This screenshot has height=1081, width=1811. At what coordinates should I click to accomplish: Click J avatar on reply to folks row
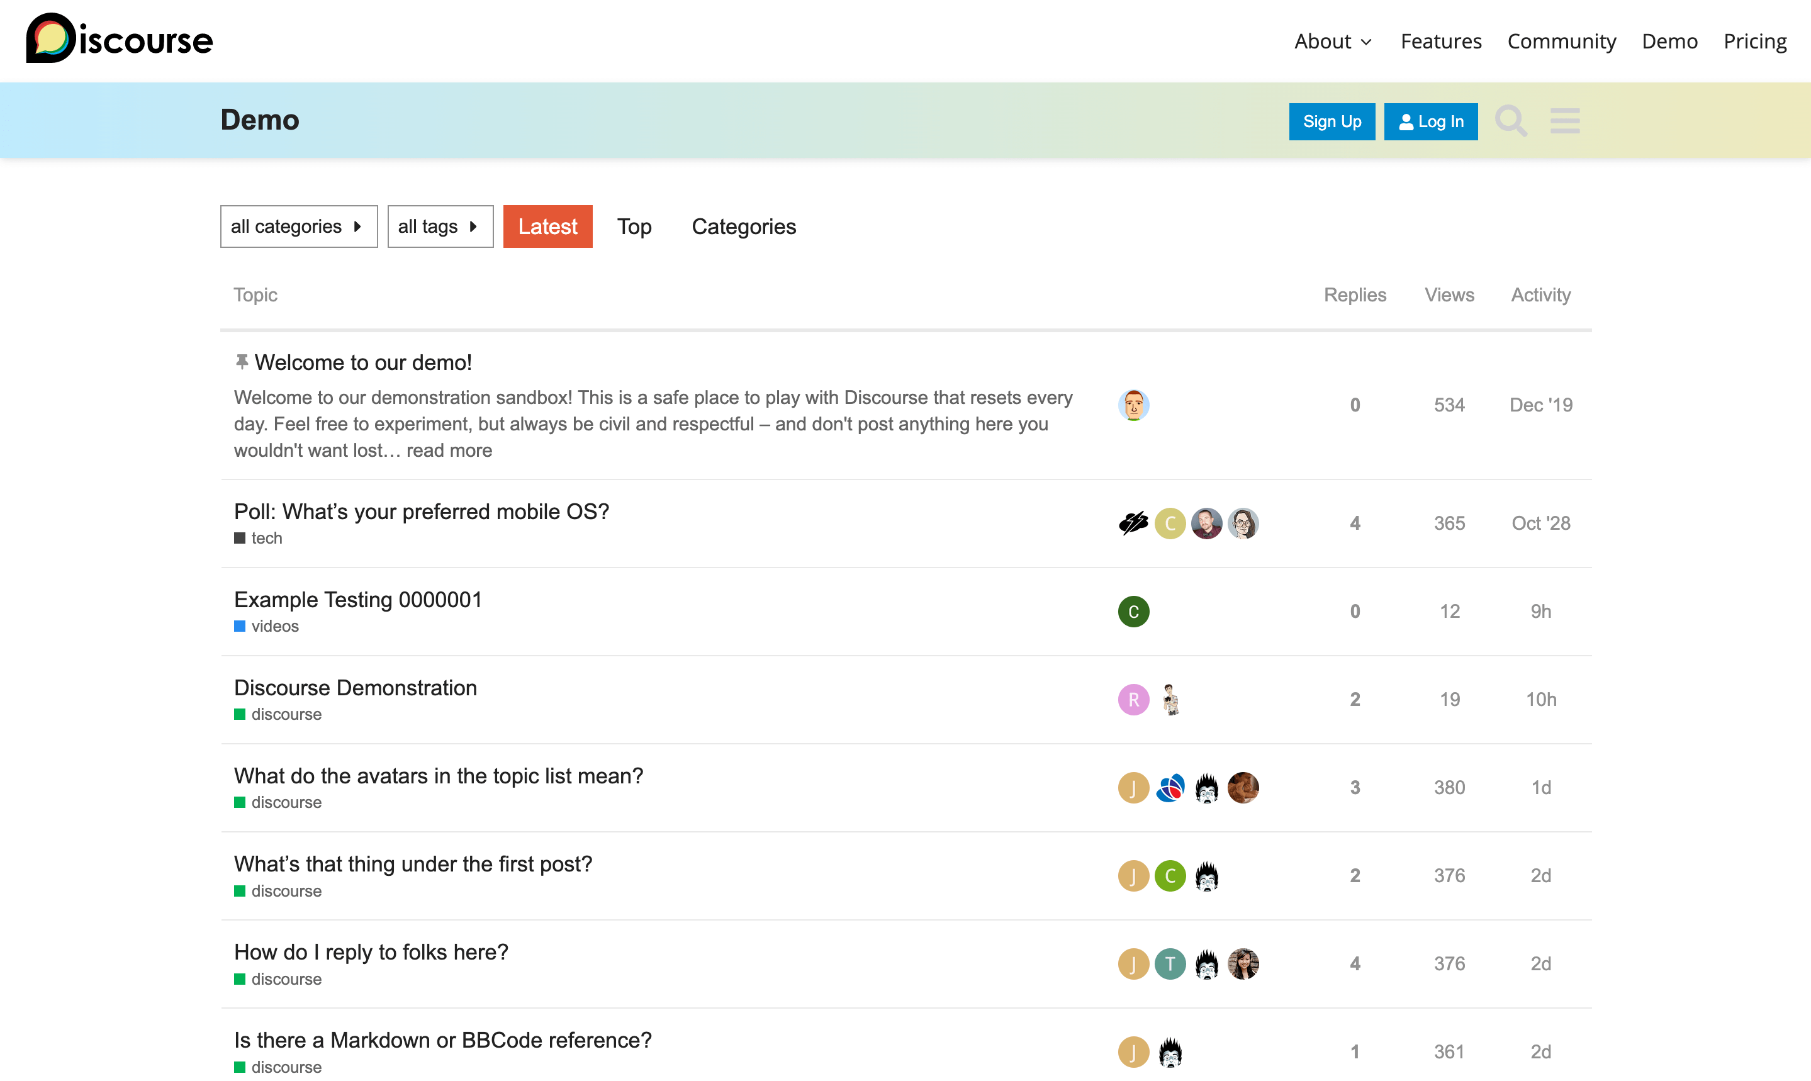1133,964
